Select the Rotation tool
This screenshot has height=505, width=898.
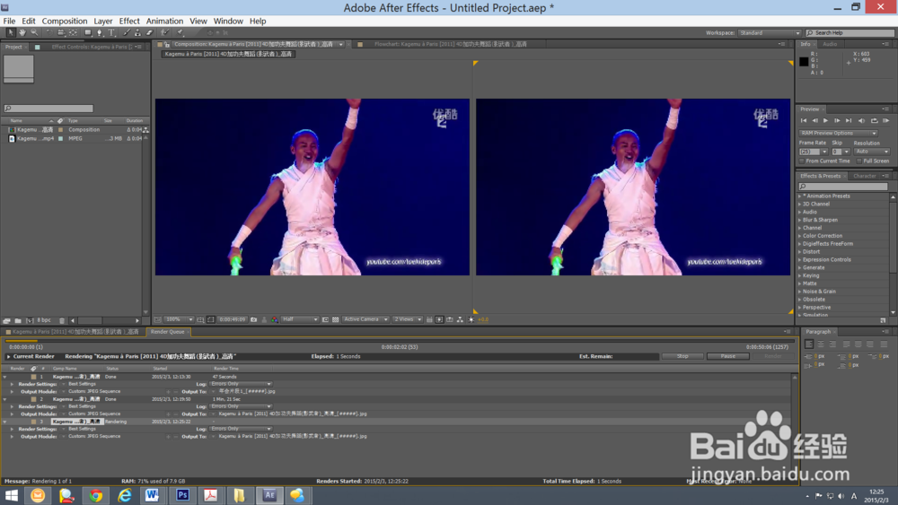[x=48, y=32]
